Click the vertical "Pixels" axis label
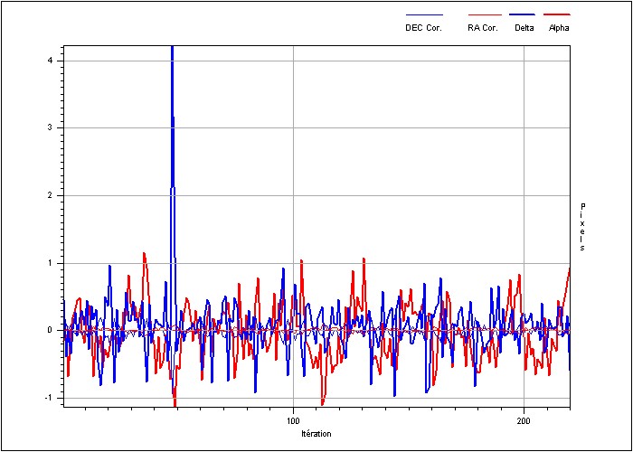The height and width of the screenshot is (452, 633). (582, 226)
